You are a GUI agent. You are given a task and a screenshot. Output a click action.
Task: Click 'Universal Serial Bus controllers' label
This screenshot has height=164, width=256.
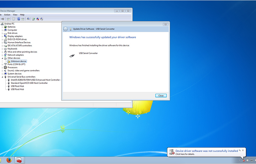[21, 77]
